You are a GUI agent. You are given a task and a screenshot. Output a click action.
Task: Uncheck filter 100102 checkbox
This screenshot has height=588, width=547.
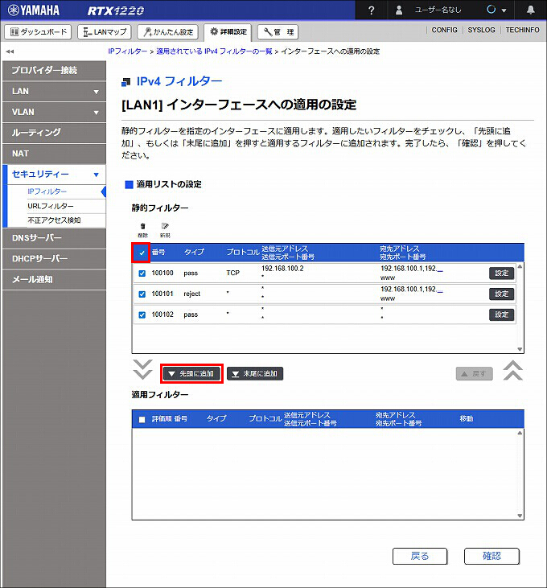142,315
